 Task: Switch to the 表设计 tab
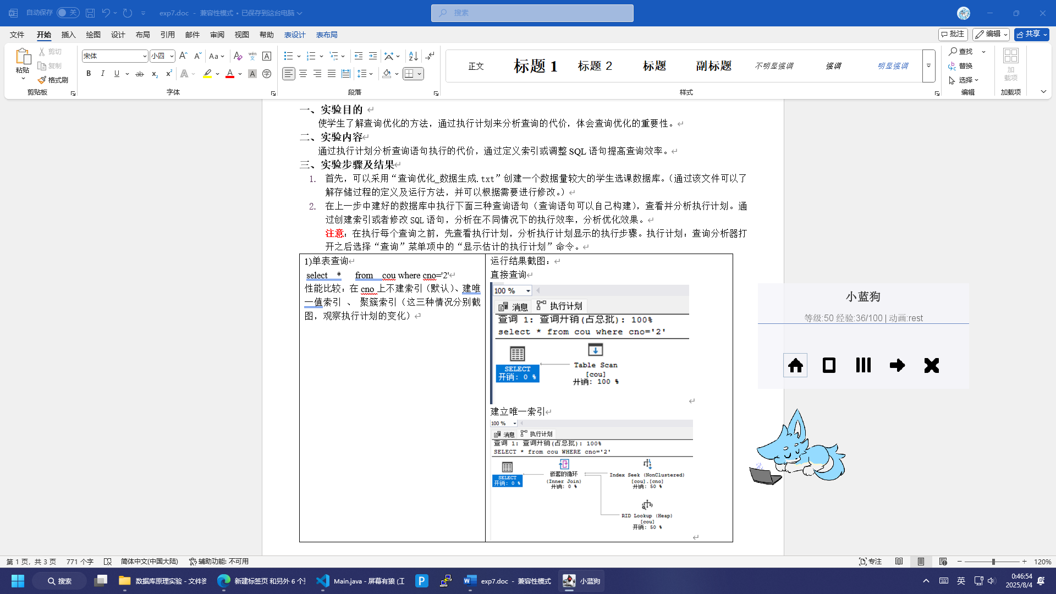[295, 35]
